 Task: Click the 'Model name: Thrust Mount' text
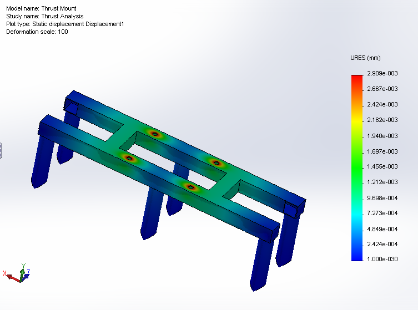tap(41, 8)
